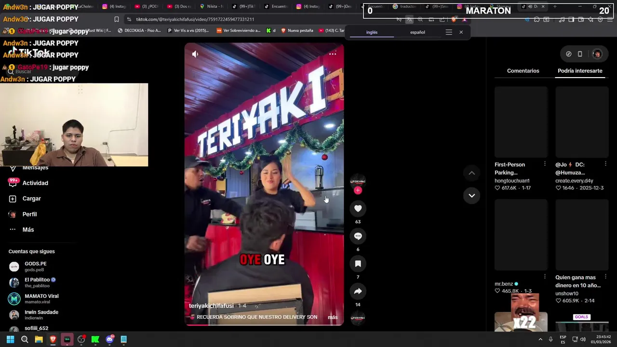
Task: Click the circular coin icon in TikTok header
Action: [x=568, y=54]
